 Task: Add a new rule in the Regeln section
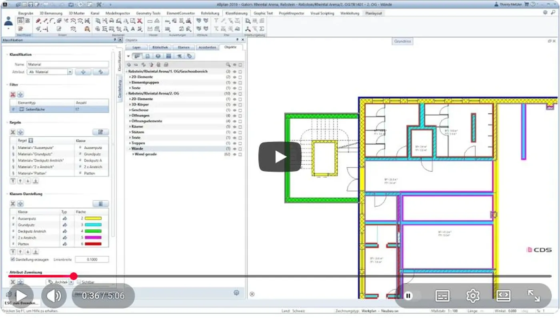click(20, 132)
